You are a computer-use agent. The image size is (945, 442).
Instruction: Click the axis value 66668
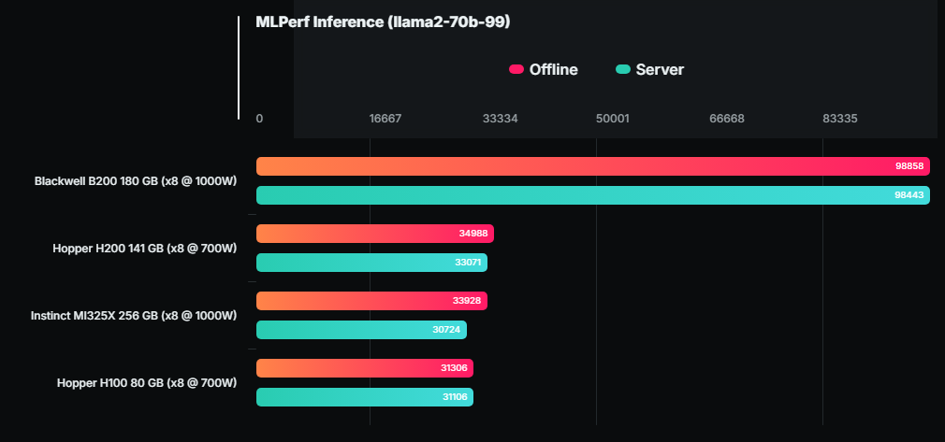[727, 119]
